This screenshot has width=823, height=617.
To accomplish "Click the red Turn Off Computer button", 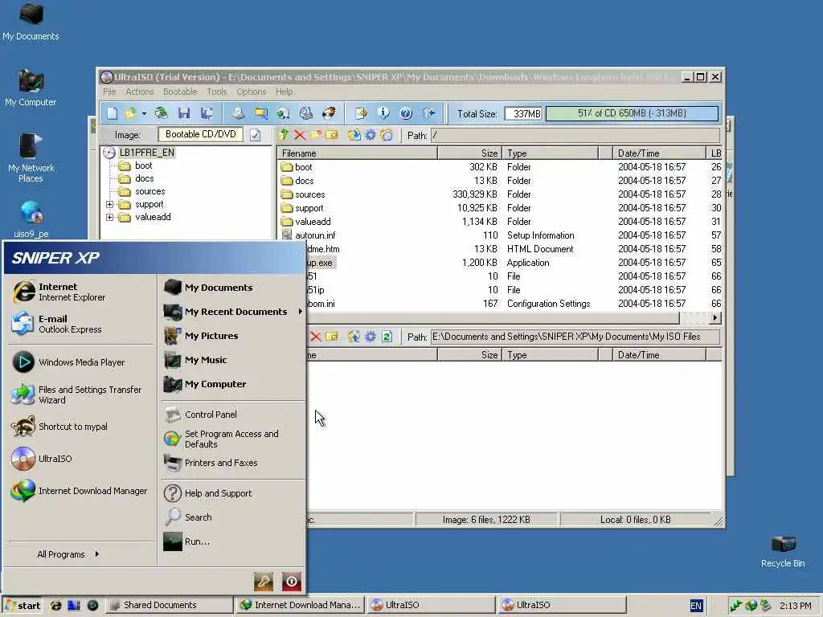I will 292,582.
